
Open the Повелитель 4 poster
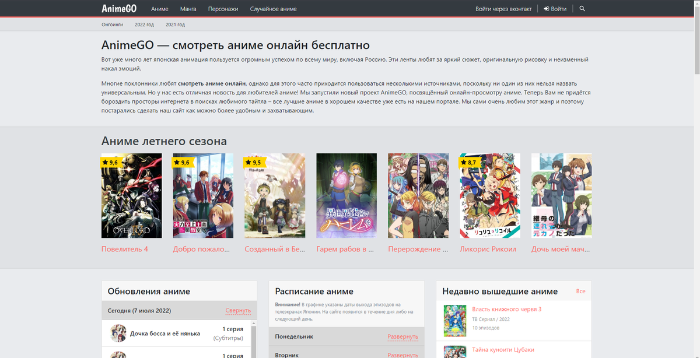point(131,195)
